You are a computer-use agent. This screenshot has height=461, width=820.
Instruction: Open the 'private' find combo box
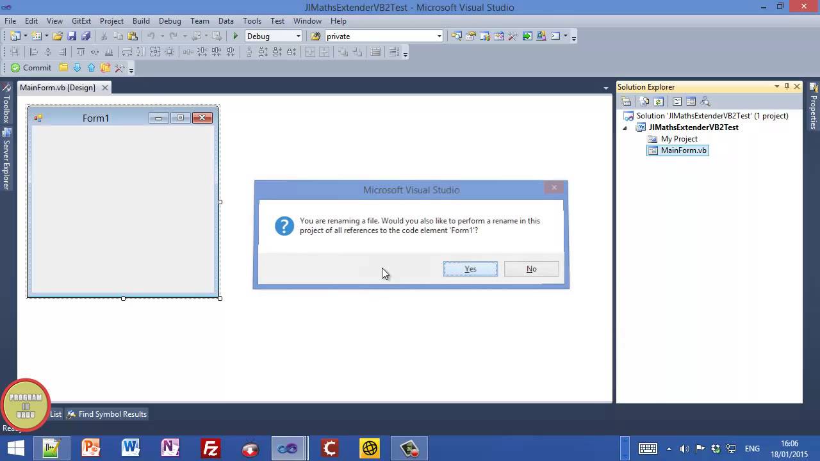tap(439, 36)
